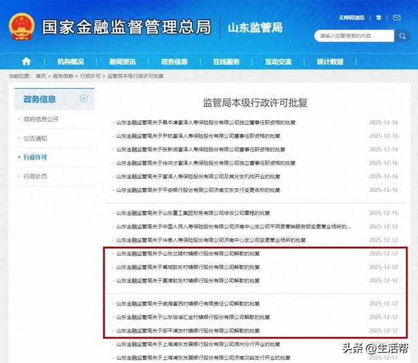Open 威海富民村镇银行解散的批复
Image resolution: width=418 pixels, height=363 pixels.
point(188,304)
